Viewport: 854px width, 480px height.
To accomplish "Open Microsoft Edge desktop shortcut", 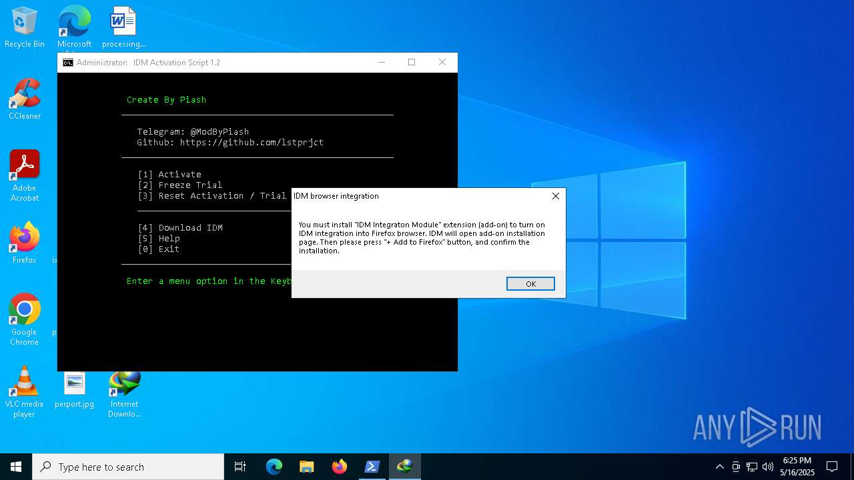I will (x=74, y=27).
